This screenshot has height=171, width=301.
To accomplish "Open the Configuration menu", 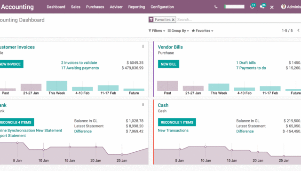I will pos(162,7).
